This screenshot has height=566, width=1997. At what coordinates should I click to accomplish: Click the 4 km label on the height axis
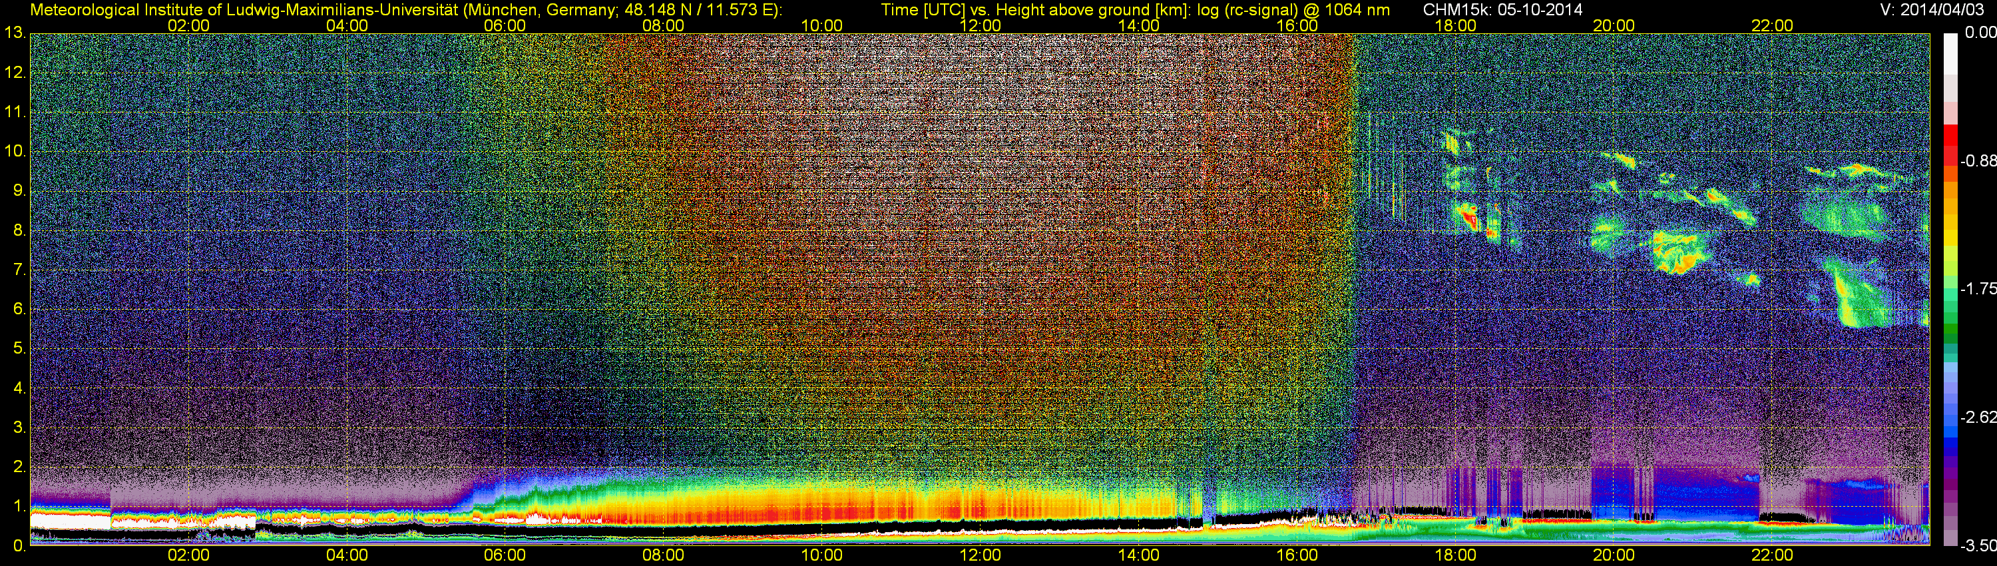[19, 388]
